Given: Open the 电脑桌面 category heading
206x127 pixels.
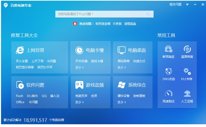Looking at the screenshot, I should 137,50.
